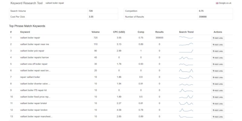
Task: Add links for repair vaillant boiler keyword
Action: [x=218, y=77]
